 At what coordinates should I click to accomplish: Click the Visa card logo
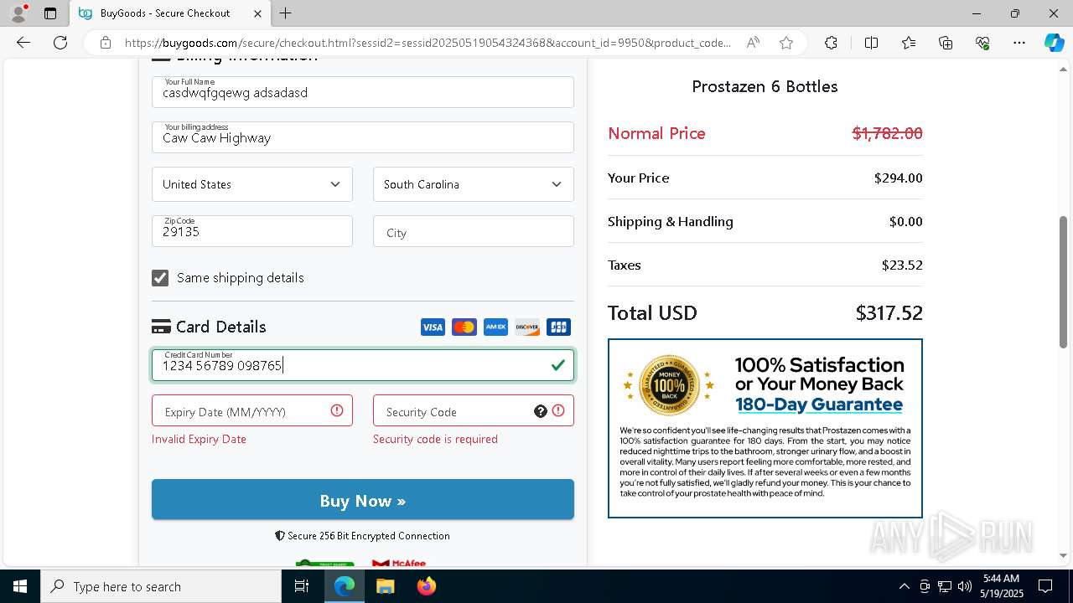point(433,327)
